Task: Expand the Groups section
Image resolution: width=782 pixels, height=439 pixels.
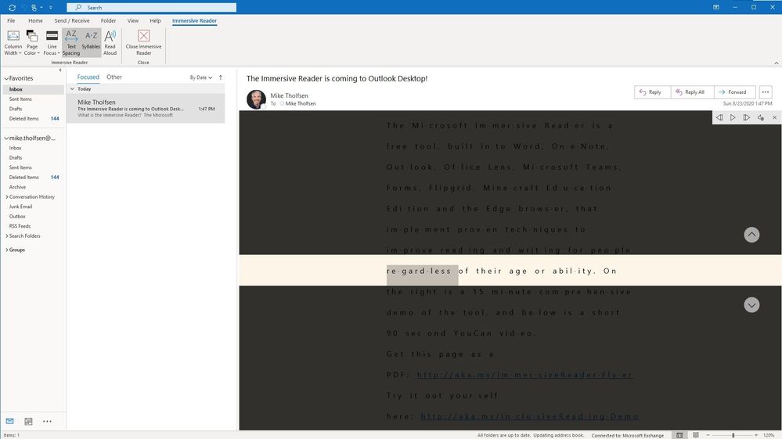Action: [x=7, y=250]
